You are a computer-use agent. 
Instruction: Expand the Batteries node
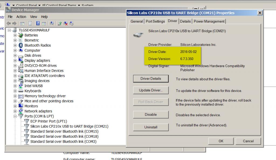pos(15,35)
